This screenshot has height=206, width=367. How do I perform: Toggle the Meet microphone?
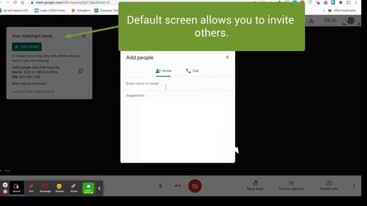click(x=161, y=186)
